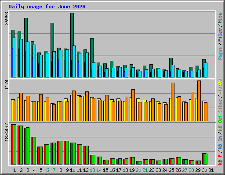Screen dimensions: 225x175
Task: Click day label 17 on the x-axis
Action: (x=119, y=170)
